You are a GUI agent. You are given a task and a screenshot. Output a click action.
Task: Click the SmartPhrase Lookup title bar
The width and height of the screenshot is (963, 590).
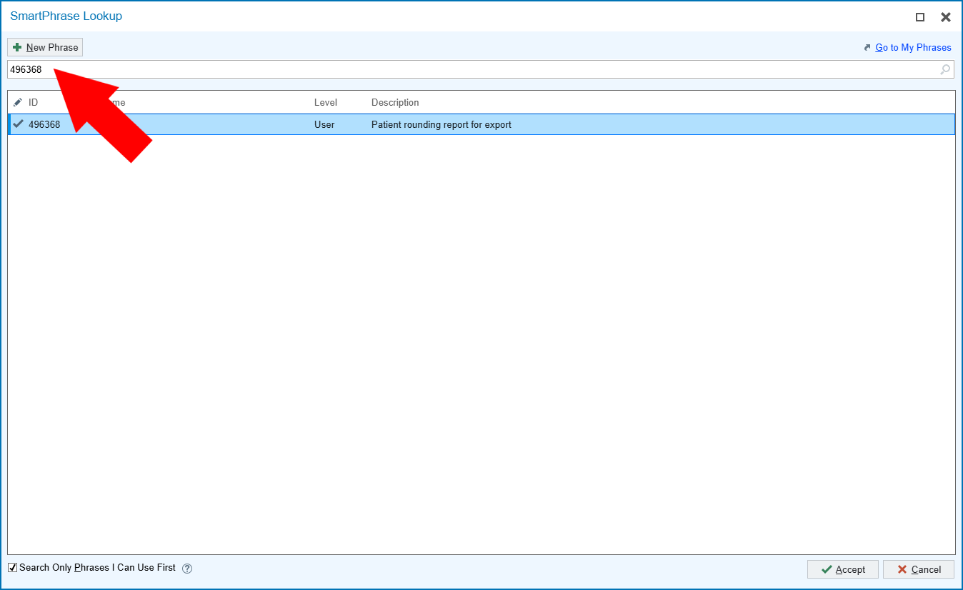tap(66, 16)
